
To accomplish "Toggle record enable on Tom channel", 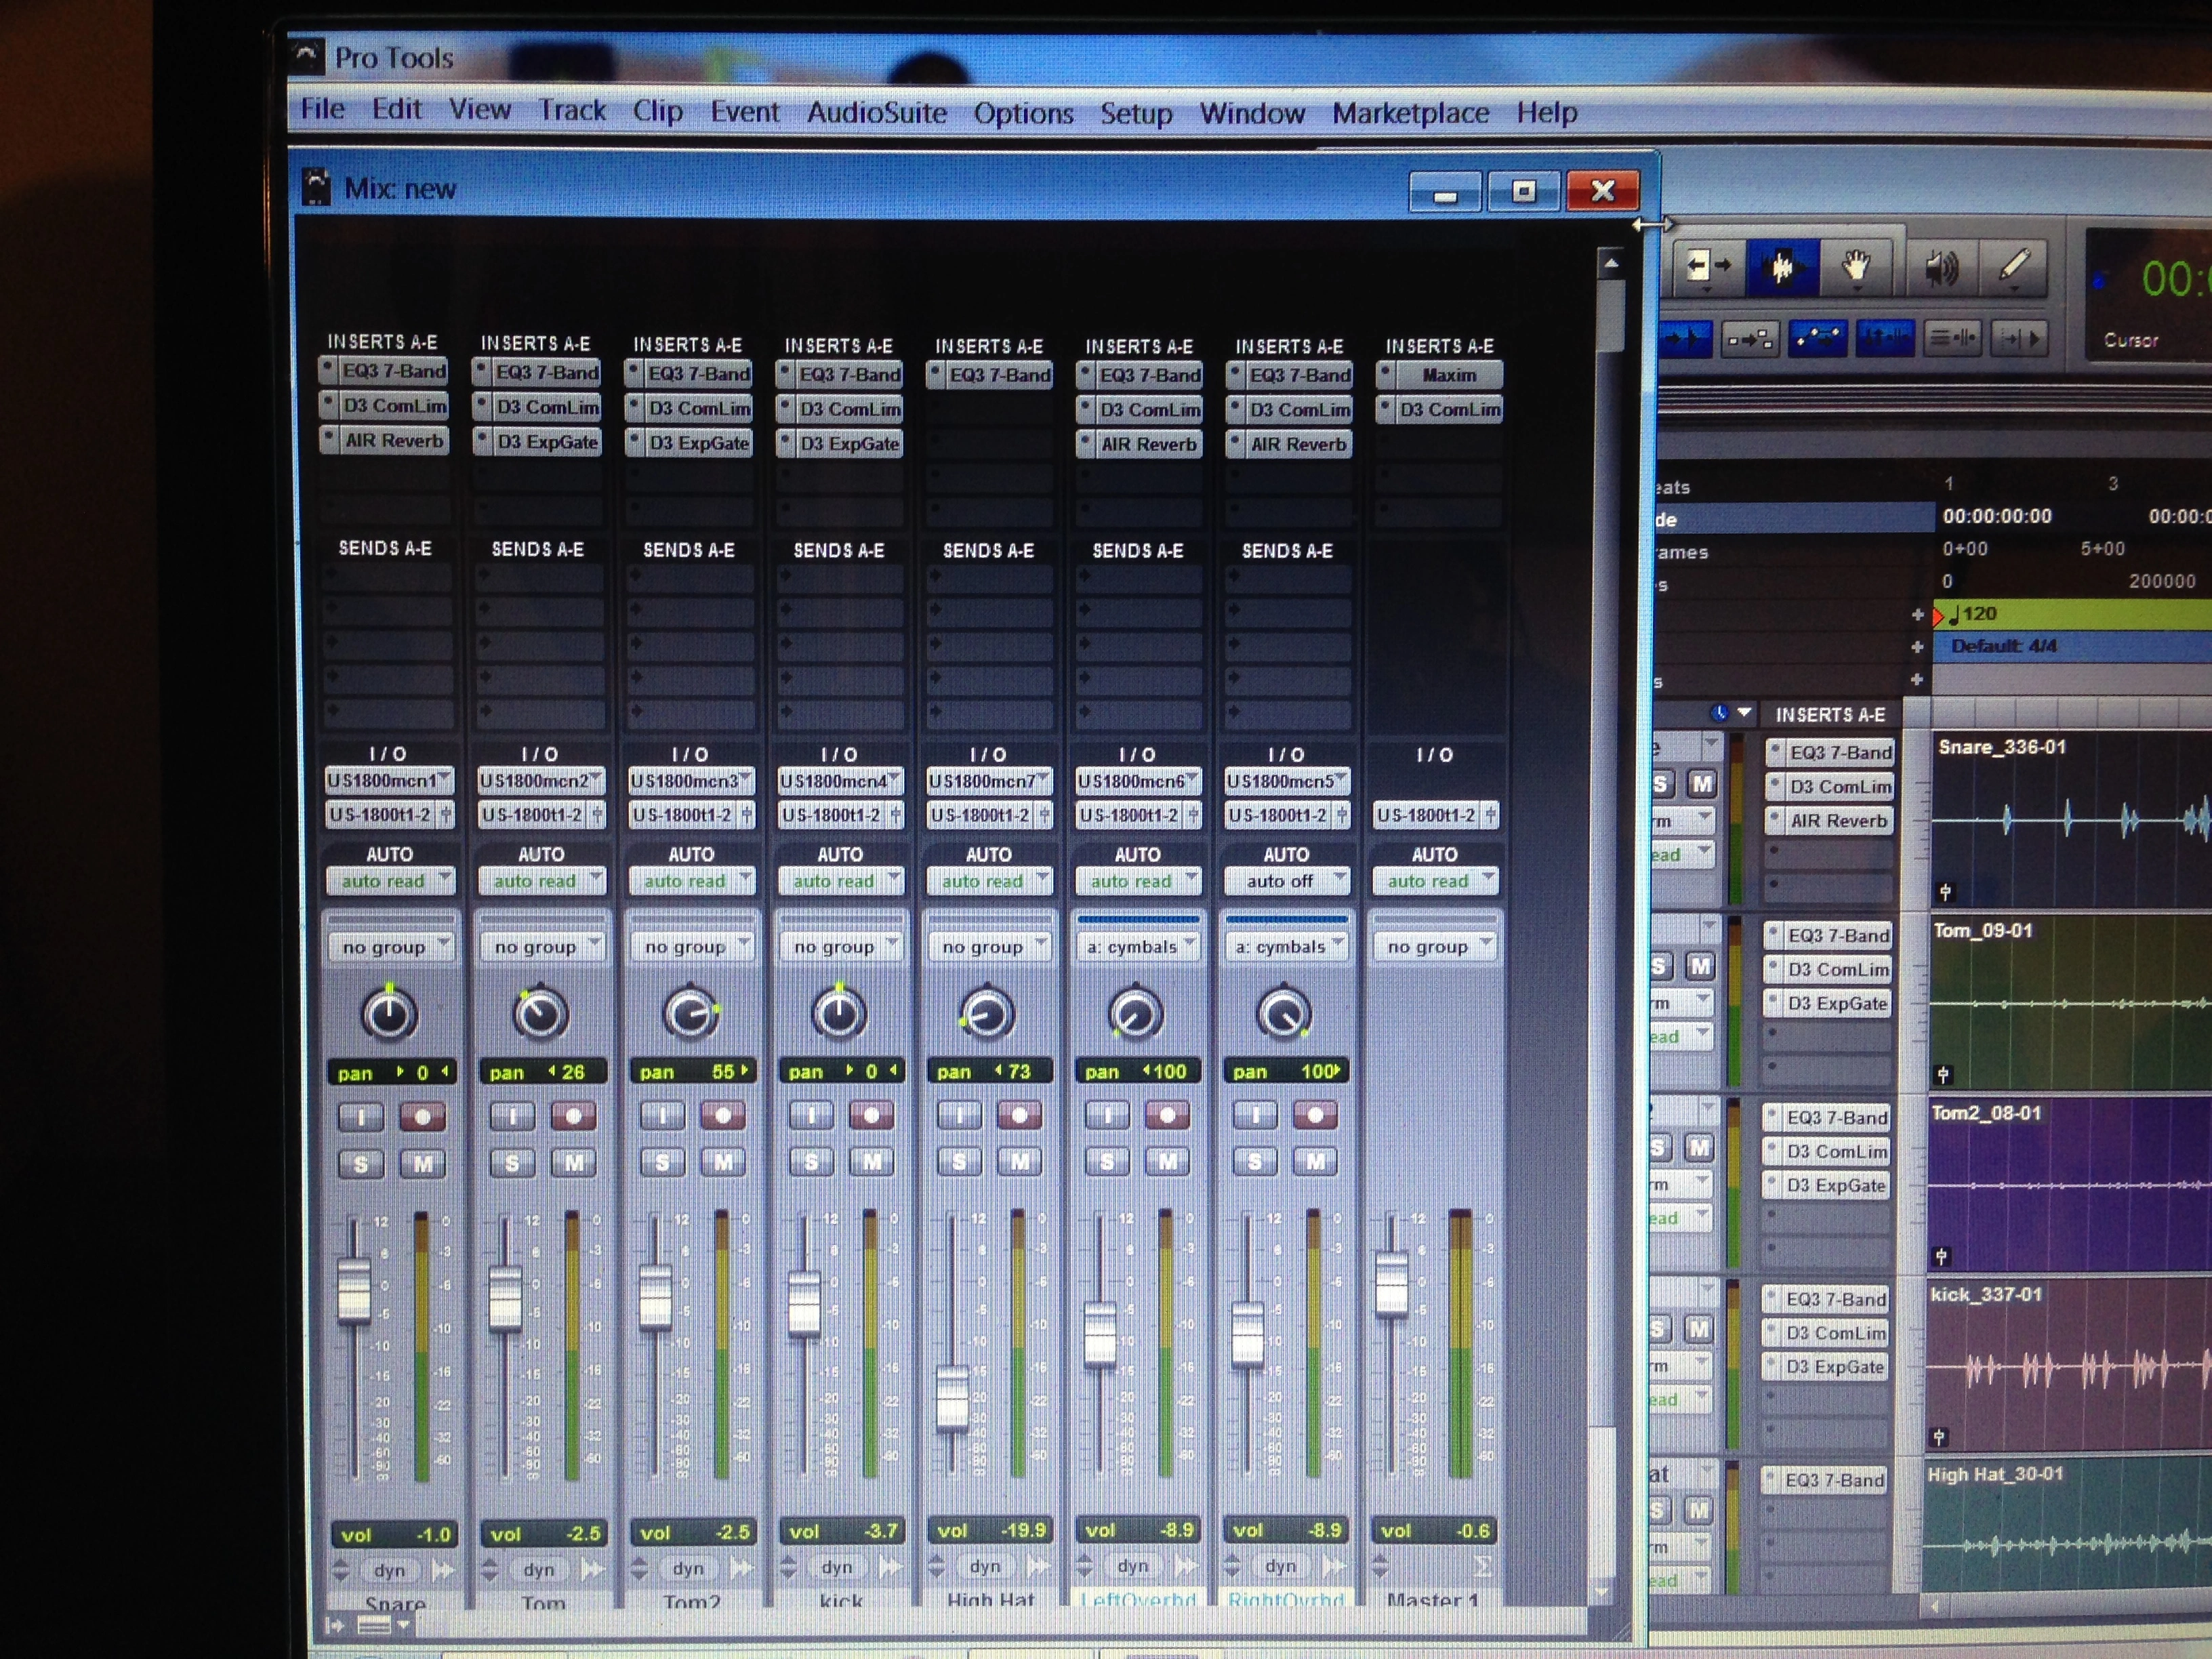I will (573, 1116).
